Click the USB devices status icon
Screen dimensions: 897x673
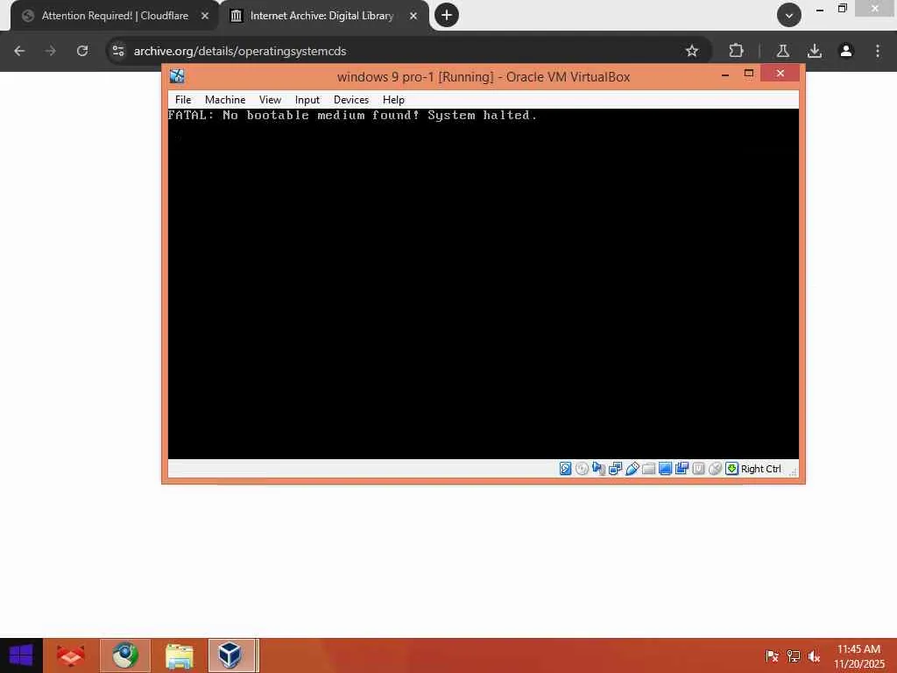click(x=632, y=469)
